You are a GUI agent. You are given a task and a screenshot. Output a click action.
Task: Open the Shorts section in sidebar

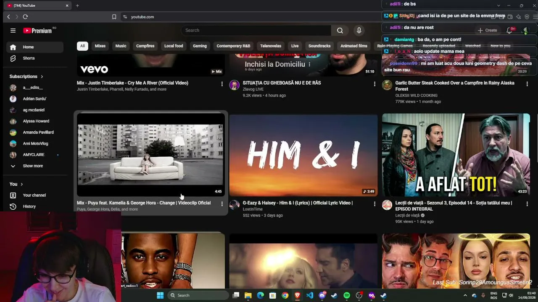(35, 58)
